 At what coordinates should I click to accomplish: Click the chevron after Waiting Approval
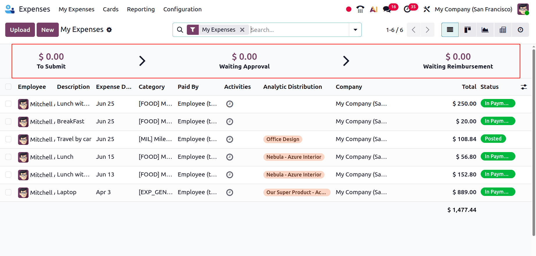pos(346,61)
